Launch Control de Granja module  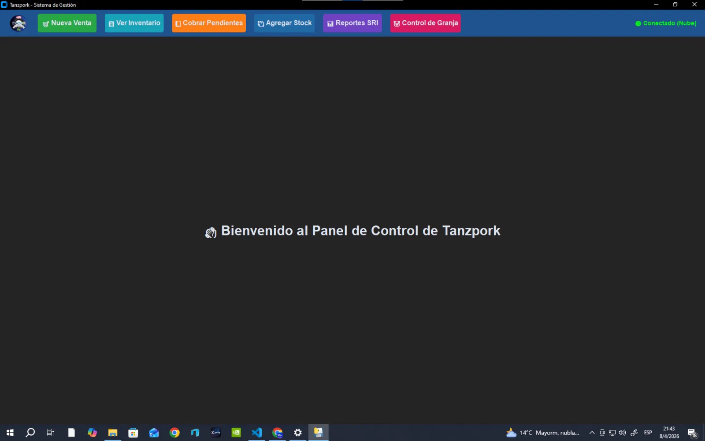point(425,23)
